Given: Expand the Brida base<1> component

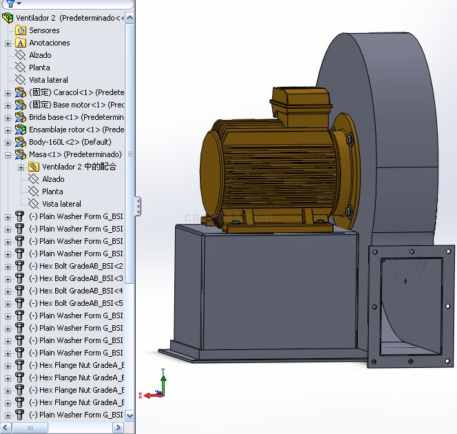Looking at the screenshot, I should (8, 117).
